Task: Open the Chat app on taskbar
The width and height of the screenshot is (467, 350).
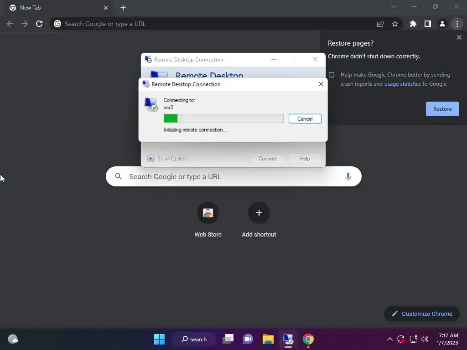Action: (248, 339)
